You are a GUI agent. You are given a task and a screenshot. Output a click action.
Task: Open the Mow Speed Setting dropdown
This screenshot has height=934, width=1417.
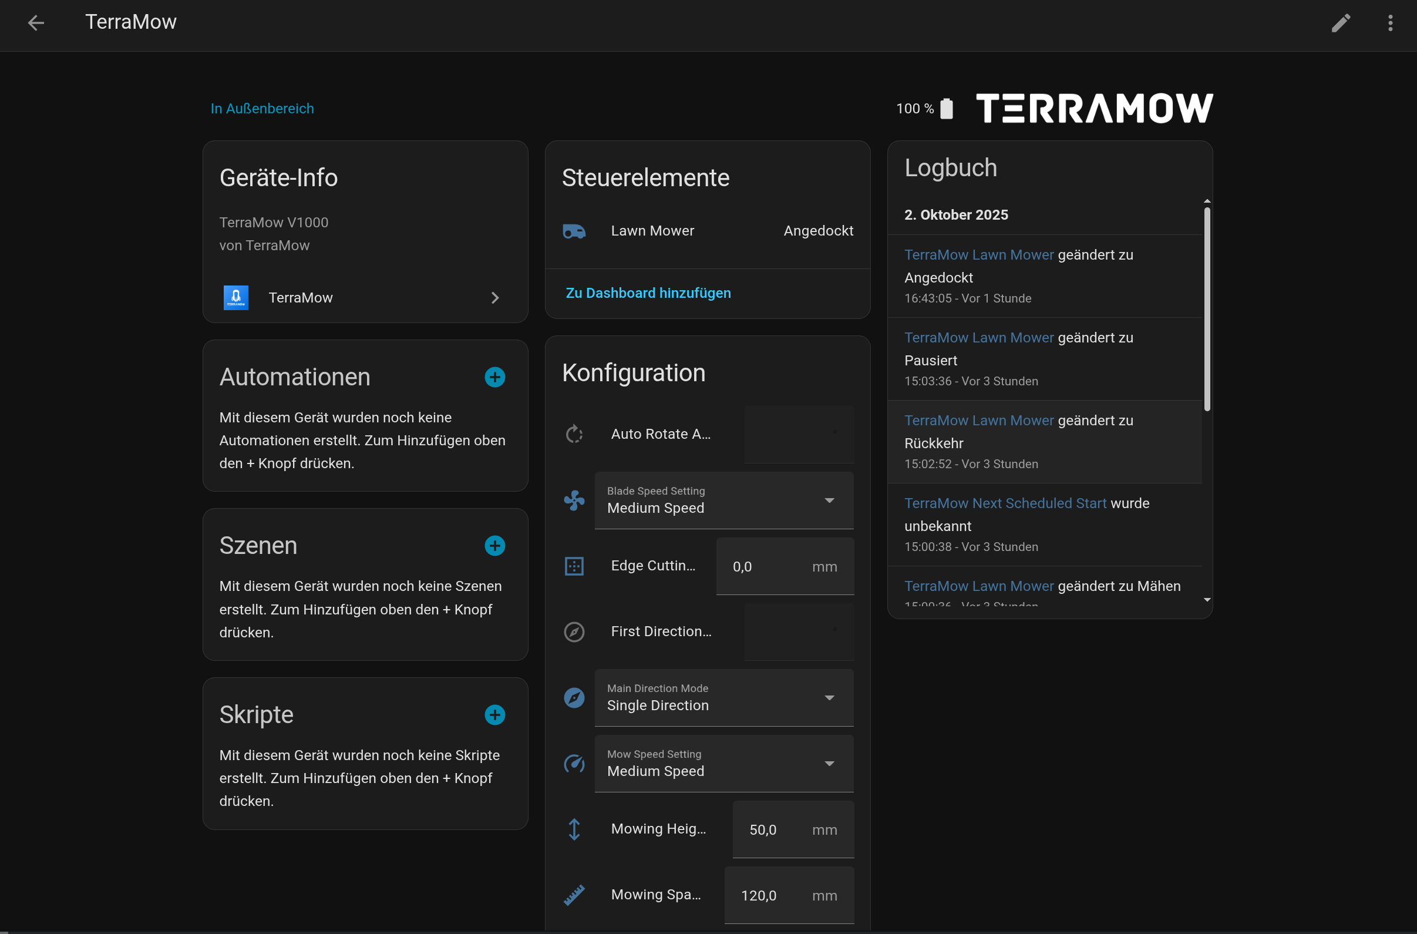click(723, 764)
